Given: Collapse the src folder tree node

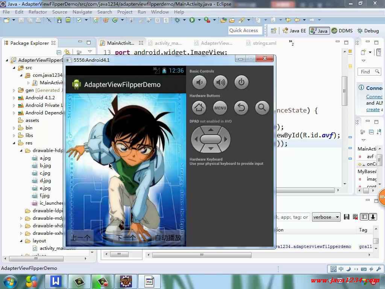Looking at the screenshot, I should pos(14,68).
